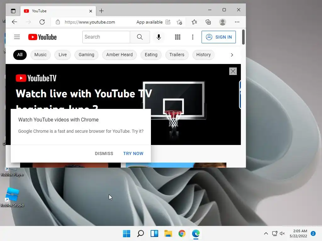Click the address bar URL
322x241 pixels.
click(90, 22)
